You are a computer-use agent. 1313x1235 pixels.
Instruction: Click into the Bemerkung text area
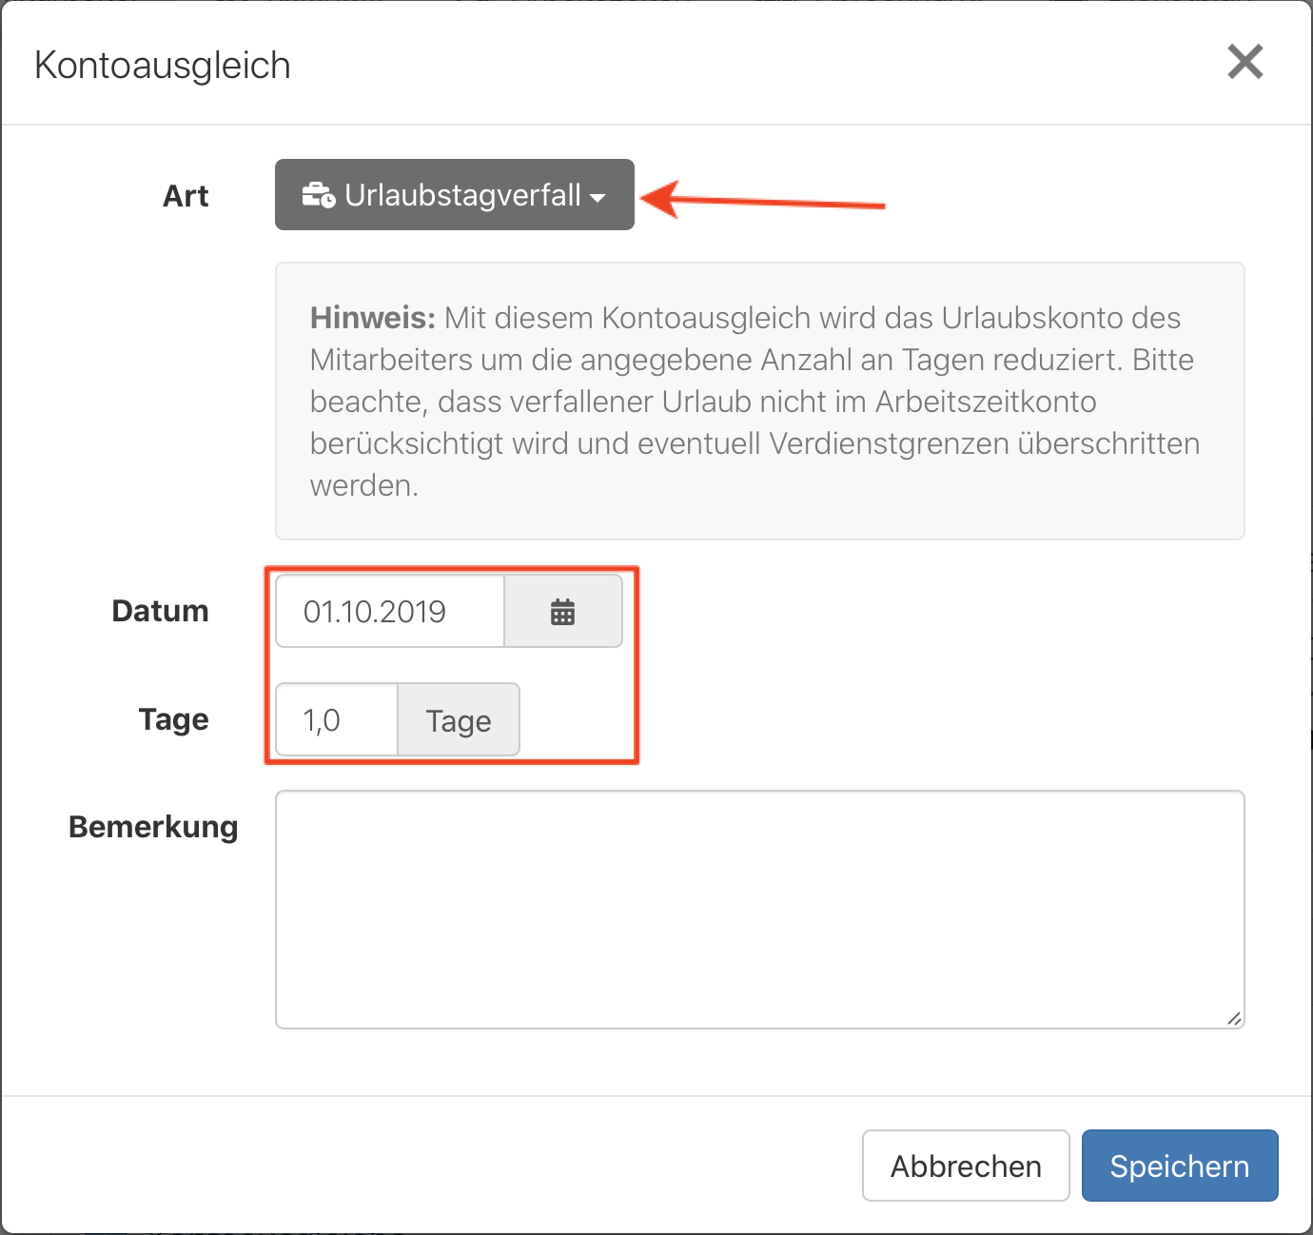coord(760,910)
